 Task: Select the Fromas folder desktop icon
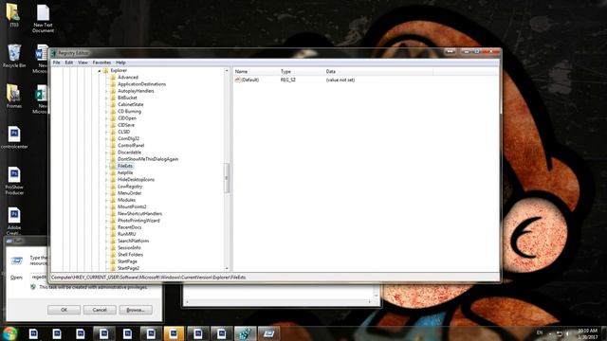coord(14,97)
